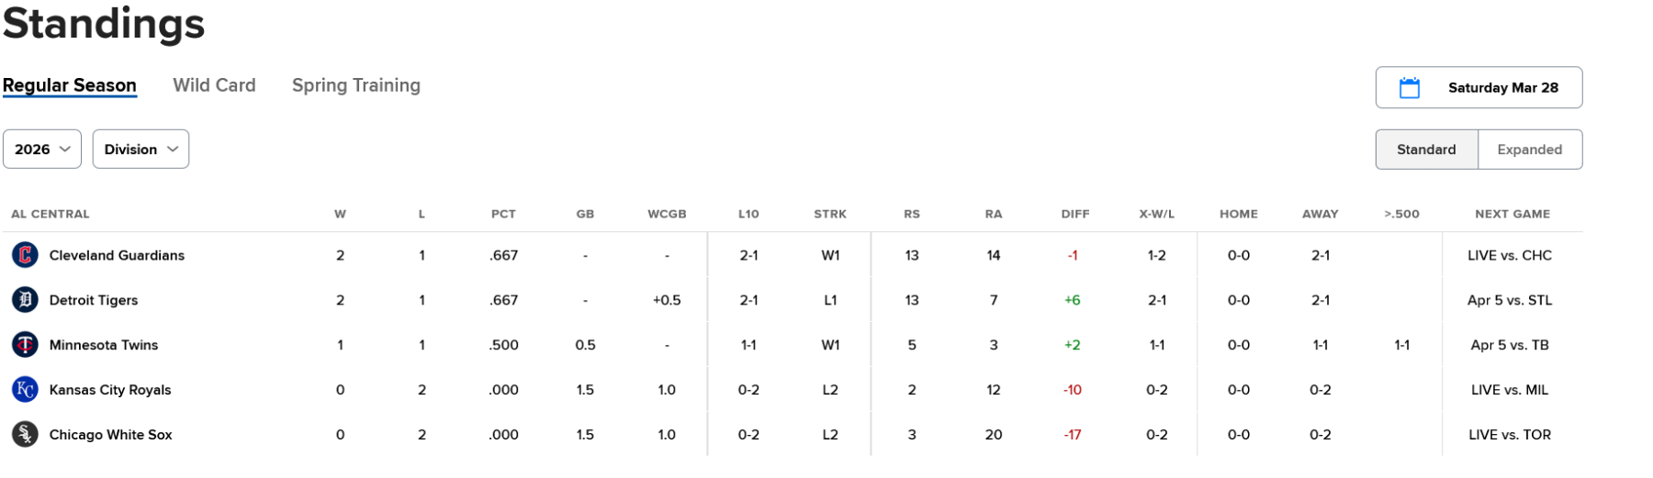Open Guardians LIVE vs. CHC game
Screen dimensions: 1653x478
tap(1510, 255)
